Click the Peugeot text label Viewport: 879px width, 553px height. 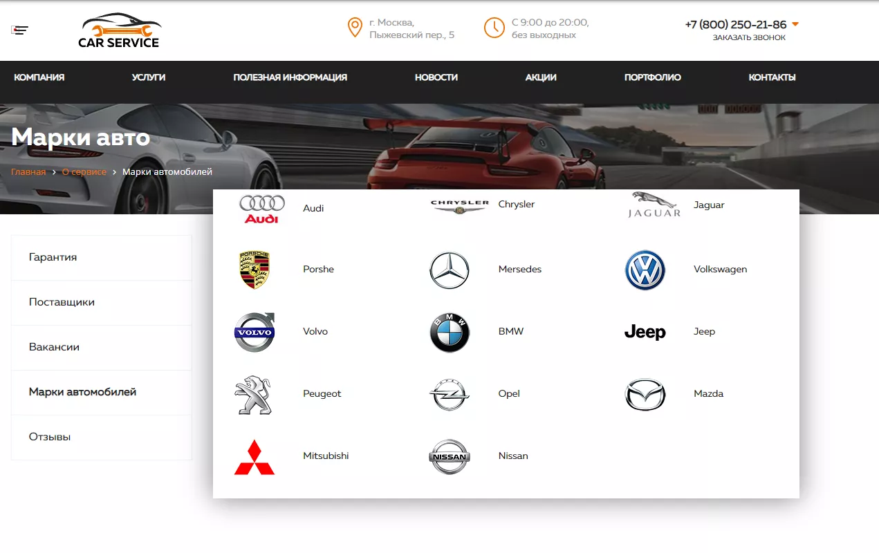pos(322,394)
